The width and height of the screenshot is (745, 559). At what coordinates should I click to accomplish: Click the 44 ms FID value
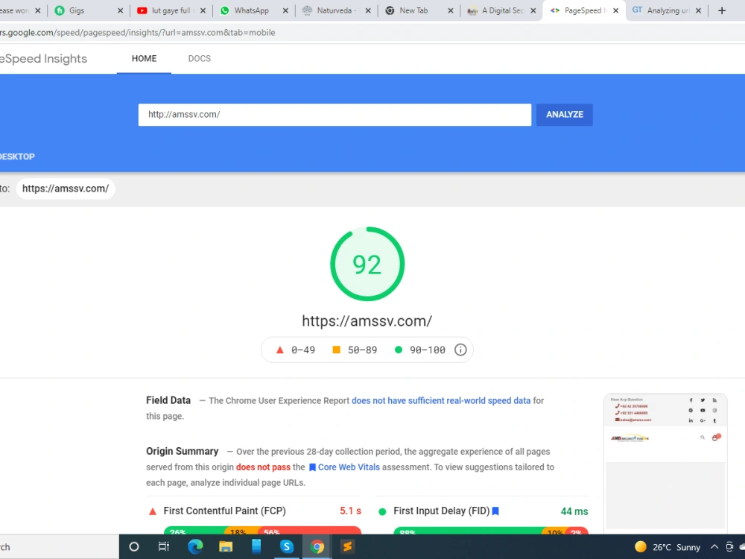click(574, 511)
